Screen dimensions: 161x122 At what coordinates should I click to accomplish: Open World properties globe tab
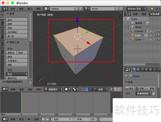click(147, 70)
